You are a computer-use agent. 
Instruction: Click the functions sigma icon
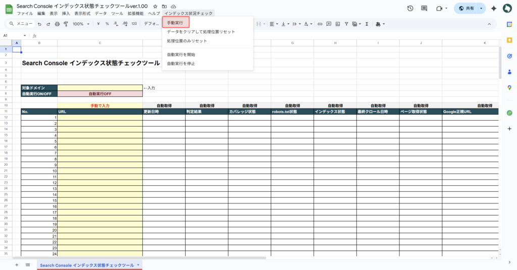pos(367,24)
